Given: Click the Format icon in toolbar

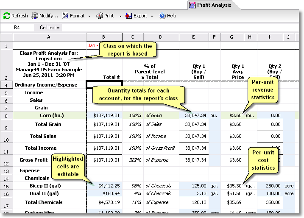Looking at the screenshot, I should [65, 16].
